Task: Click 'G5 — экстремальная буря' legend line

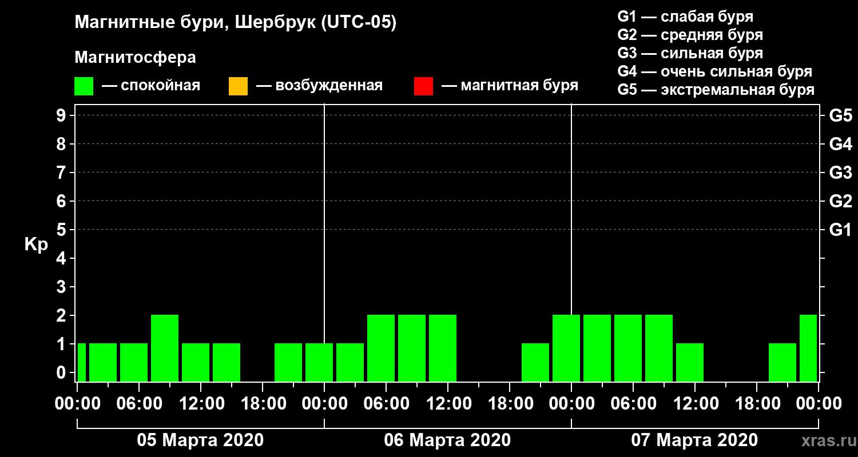Action: tap(716, 90)
